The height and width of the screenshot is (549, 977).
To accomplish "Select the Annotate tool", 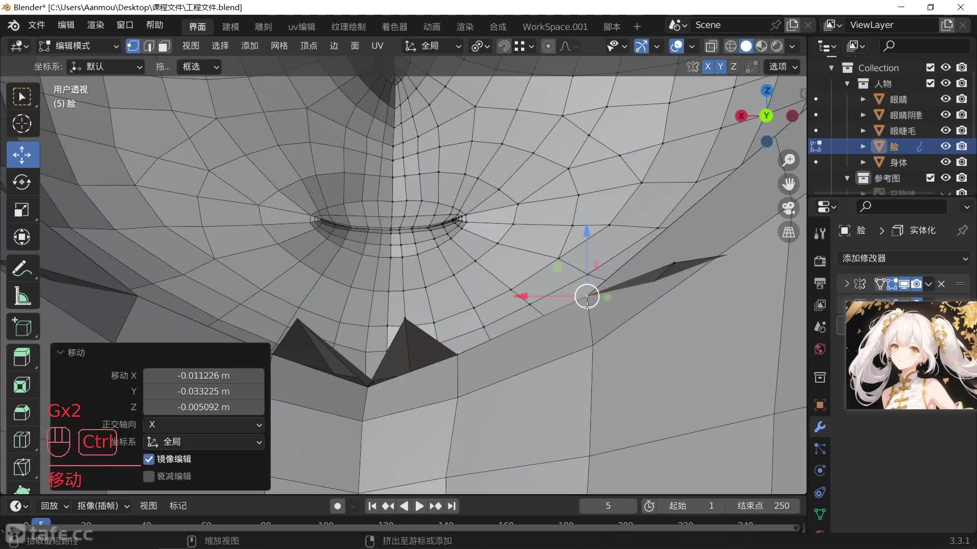I will (22, 268).
